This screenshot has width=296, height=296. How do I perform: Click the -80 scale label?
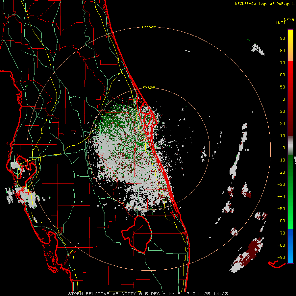coord(281,245)
